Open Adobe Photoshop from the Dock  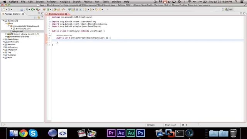click(140, 133)
